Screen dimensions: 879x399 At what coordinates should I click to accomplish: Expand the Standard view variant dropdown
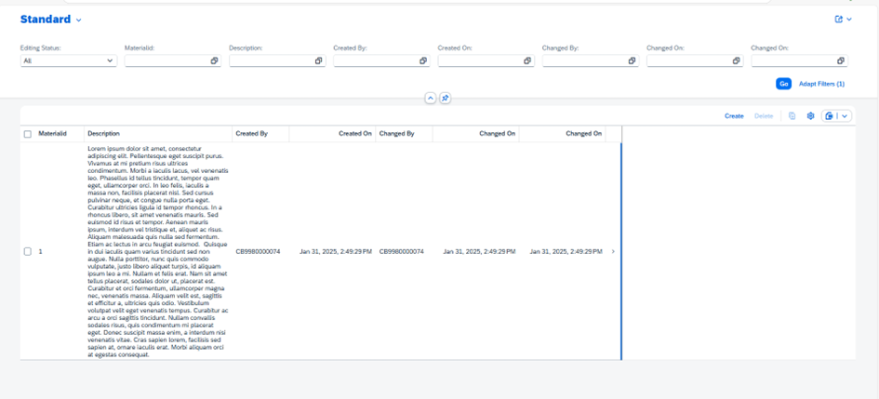click(79, 20)
